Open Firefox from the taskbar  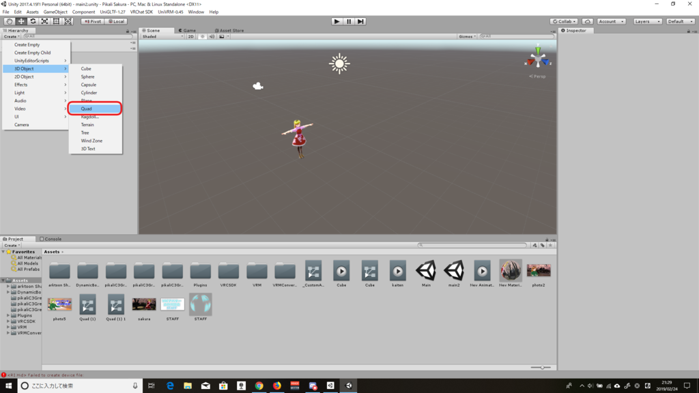tap(277, 385)
